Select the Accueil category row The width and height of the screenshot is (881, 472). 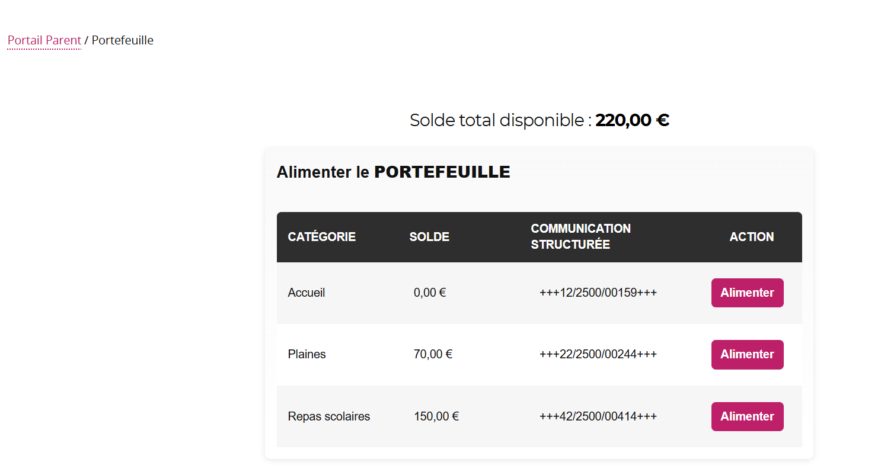click(x=306, y=293)
